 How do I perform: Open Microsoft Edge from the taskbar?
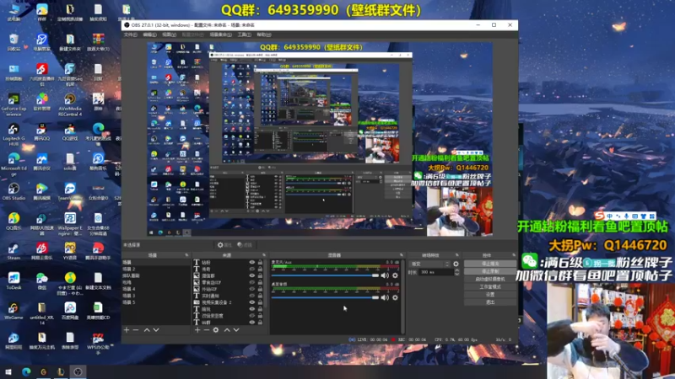click(x=26, y=371)
